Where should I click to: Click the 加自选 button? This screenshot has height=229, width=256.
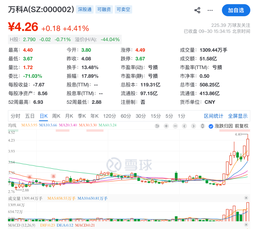(236, 10)
